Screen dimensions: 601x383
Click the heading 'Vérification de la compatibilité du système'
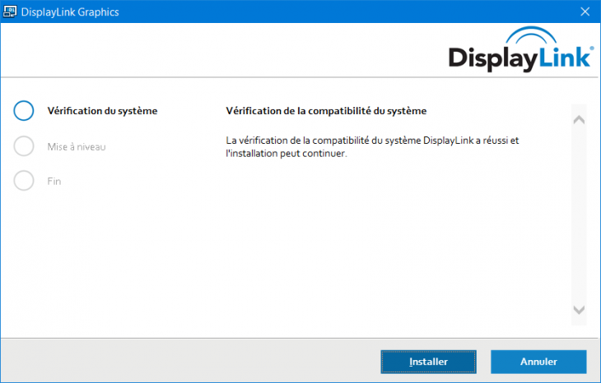[326, 111]
